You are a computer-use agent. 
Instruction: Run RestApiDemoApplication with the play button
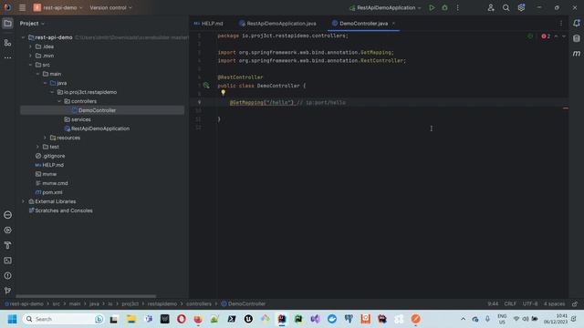pyautogui.click(x=432, y=7)
